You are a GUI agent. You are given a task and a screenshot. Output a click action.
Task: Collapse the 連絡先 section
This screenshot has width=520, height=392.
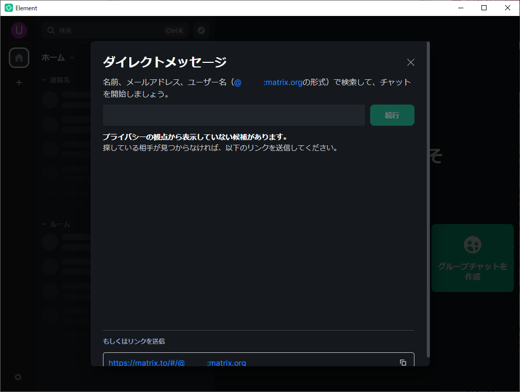(43, 80)
